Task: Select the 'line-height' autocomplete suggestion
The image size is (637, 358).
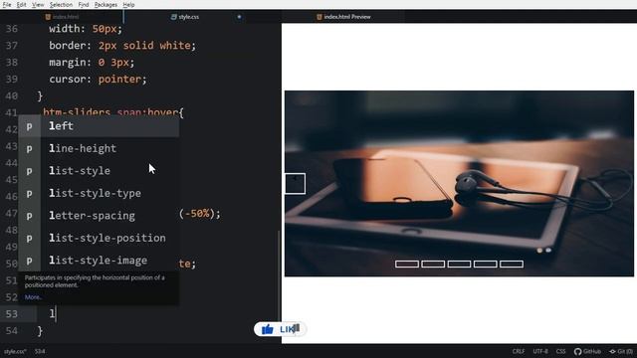Action: 99,148
